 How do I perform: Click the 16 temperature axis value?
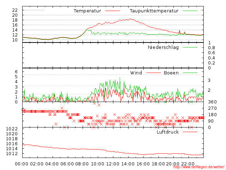[15, 25]
